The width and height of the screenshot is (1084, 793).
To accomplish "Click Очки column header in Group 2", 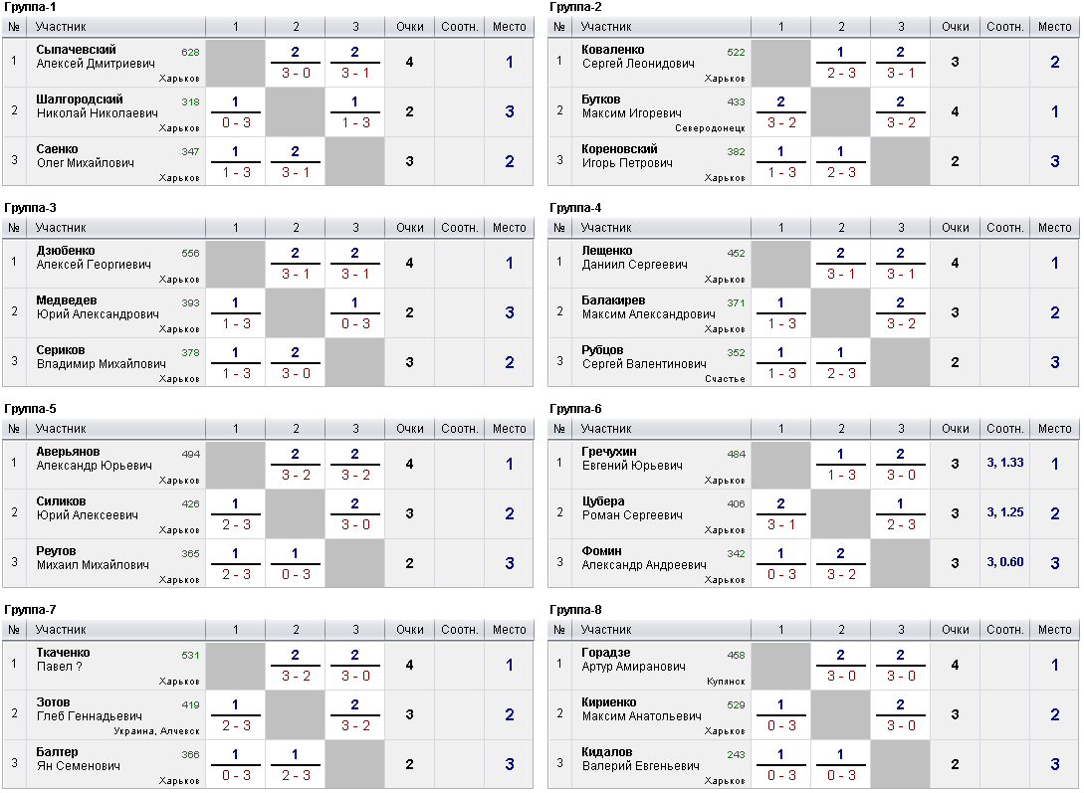I will click(955, 27).
